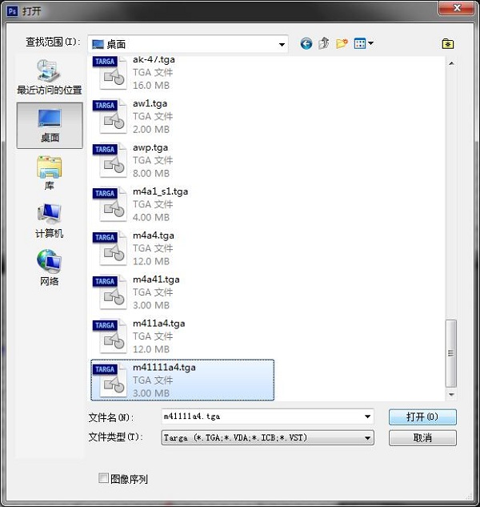
Task: Select the file name m41111a4.tga
Action: 164,368
